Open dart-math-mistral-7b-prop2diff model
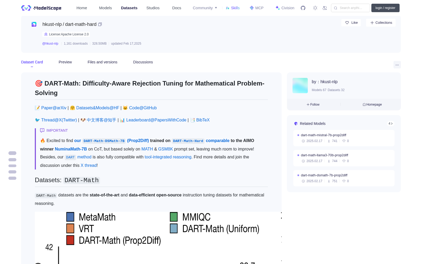The height and width of the screenshot is (264, 422). pos(344,138)
